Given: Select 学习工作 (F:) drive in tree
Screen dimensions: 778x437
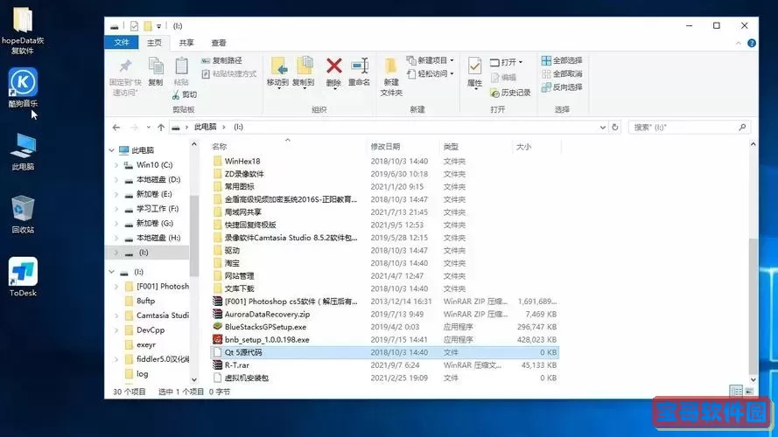Looking at the screenshot, I should [x=158, y=209].
